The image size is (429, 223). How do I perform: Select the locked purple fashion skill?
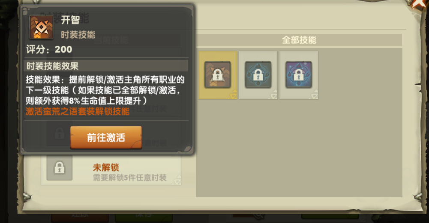pos(298,74)
